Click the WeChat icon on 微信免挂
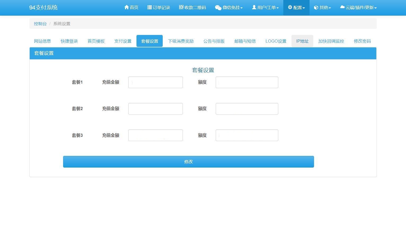 click(218, 8)
